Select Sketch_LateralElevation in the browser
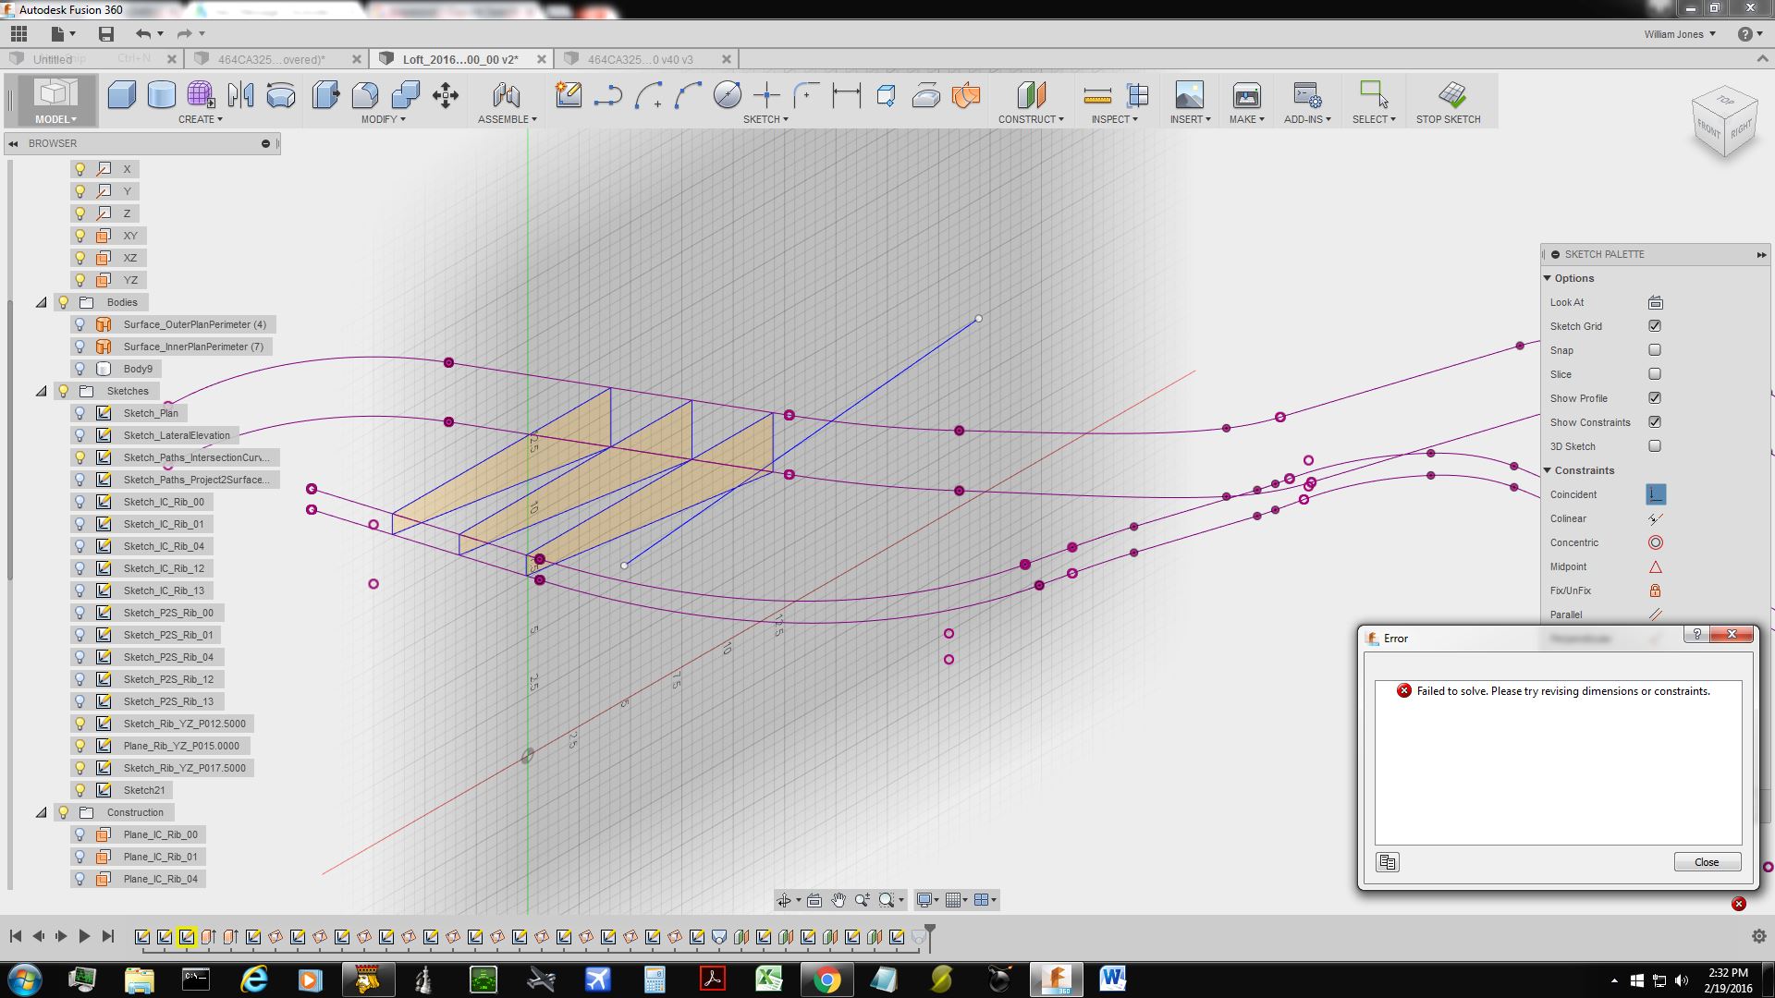This screenshot has height=998, width=1775. pyautogui.click(x=177, y=435)
